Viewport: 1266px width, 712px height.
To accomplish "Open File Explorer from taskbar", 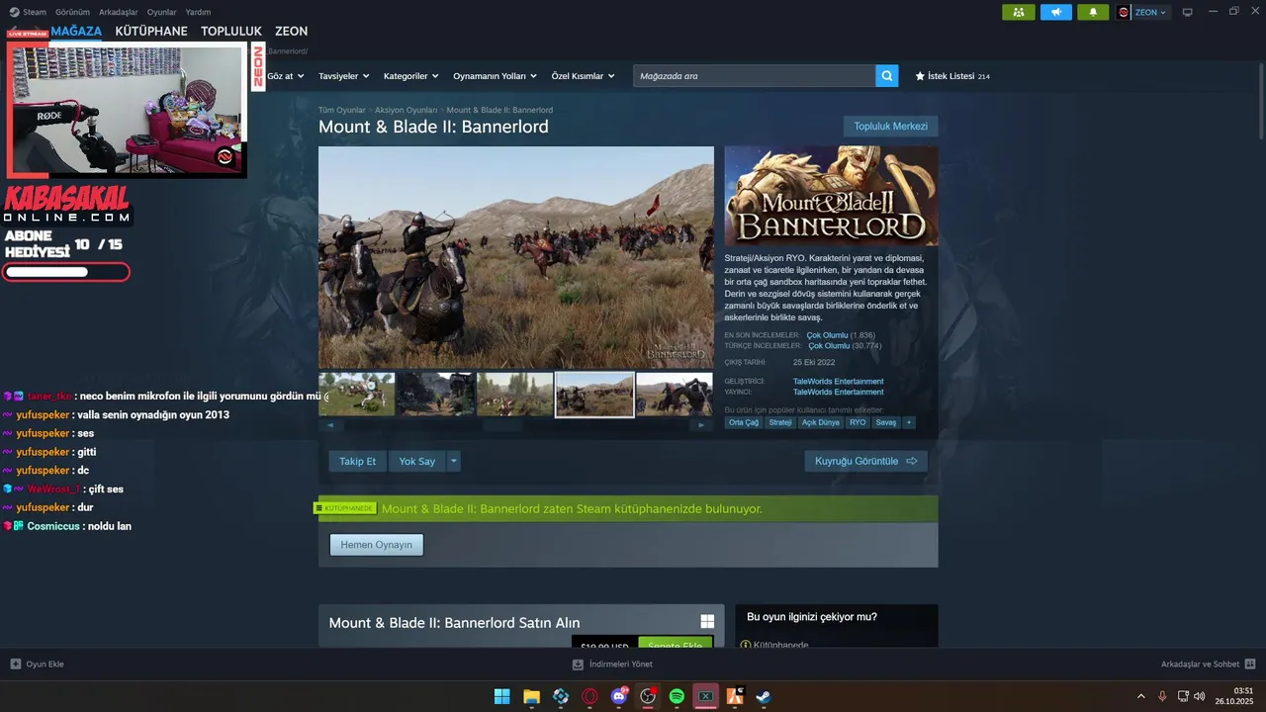I will point(531,696).
